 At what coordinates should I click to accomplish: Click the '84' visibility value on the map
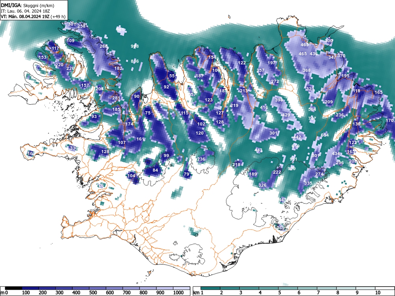(155, 170)
